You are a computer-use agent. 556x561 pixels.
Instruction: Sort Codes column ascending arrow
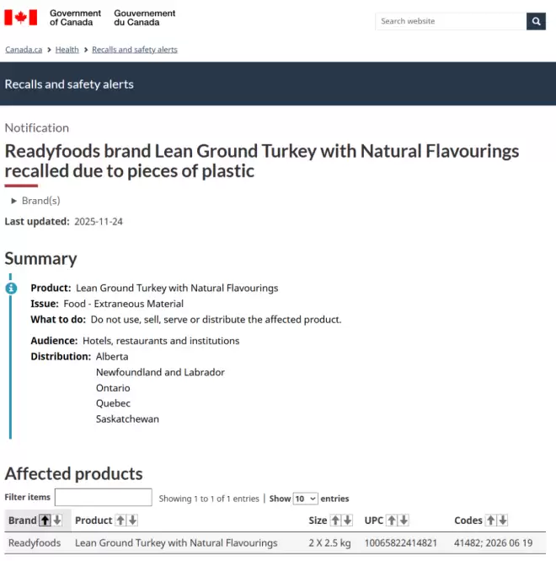[491, 520]
